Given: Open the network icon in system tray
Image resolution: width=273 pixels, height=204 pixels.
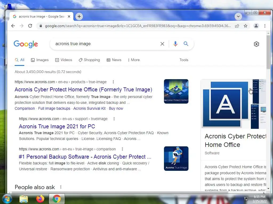Looking at the screenshot, I should tap(246, 199).
